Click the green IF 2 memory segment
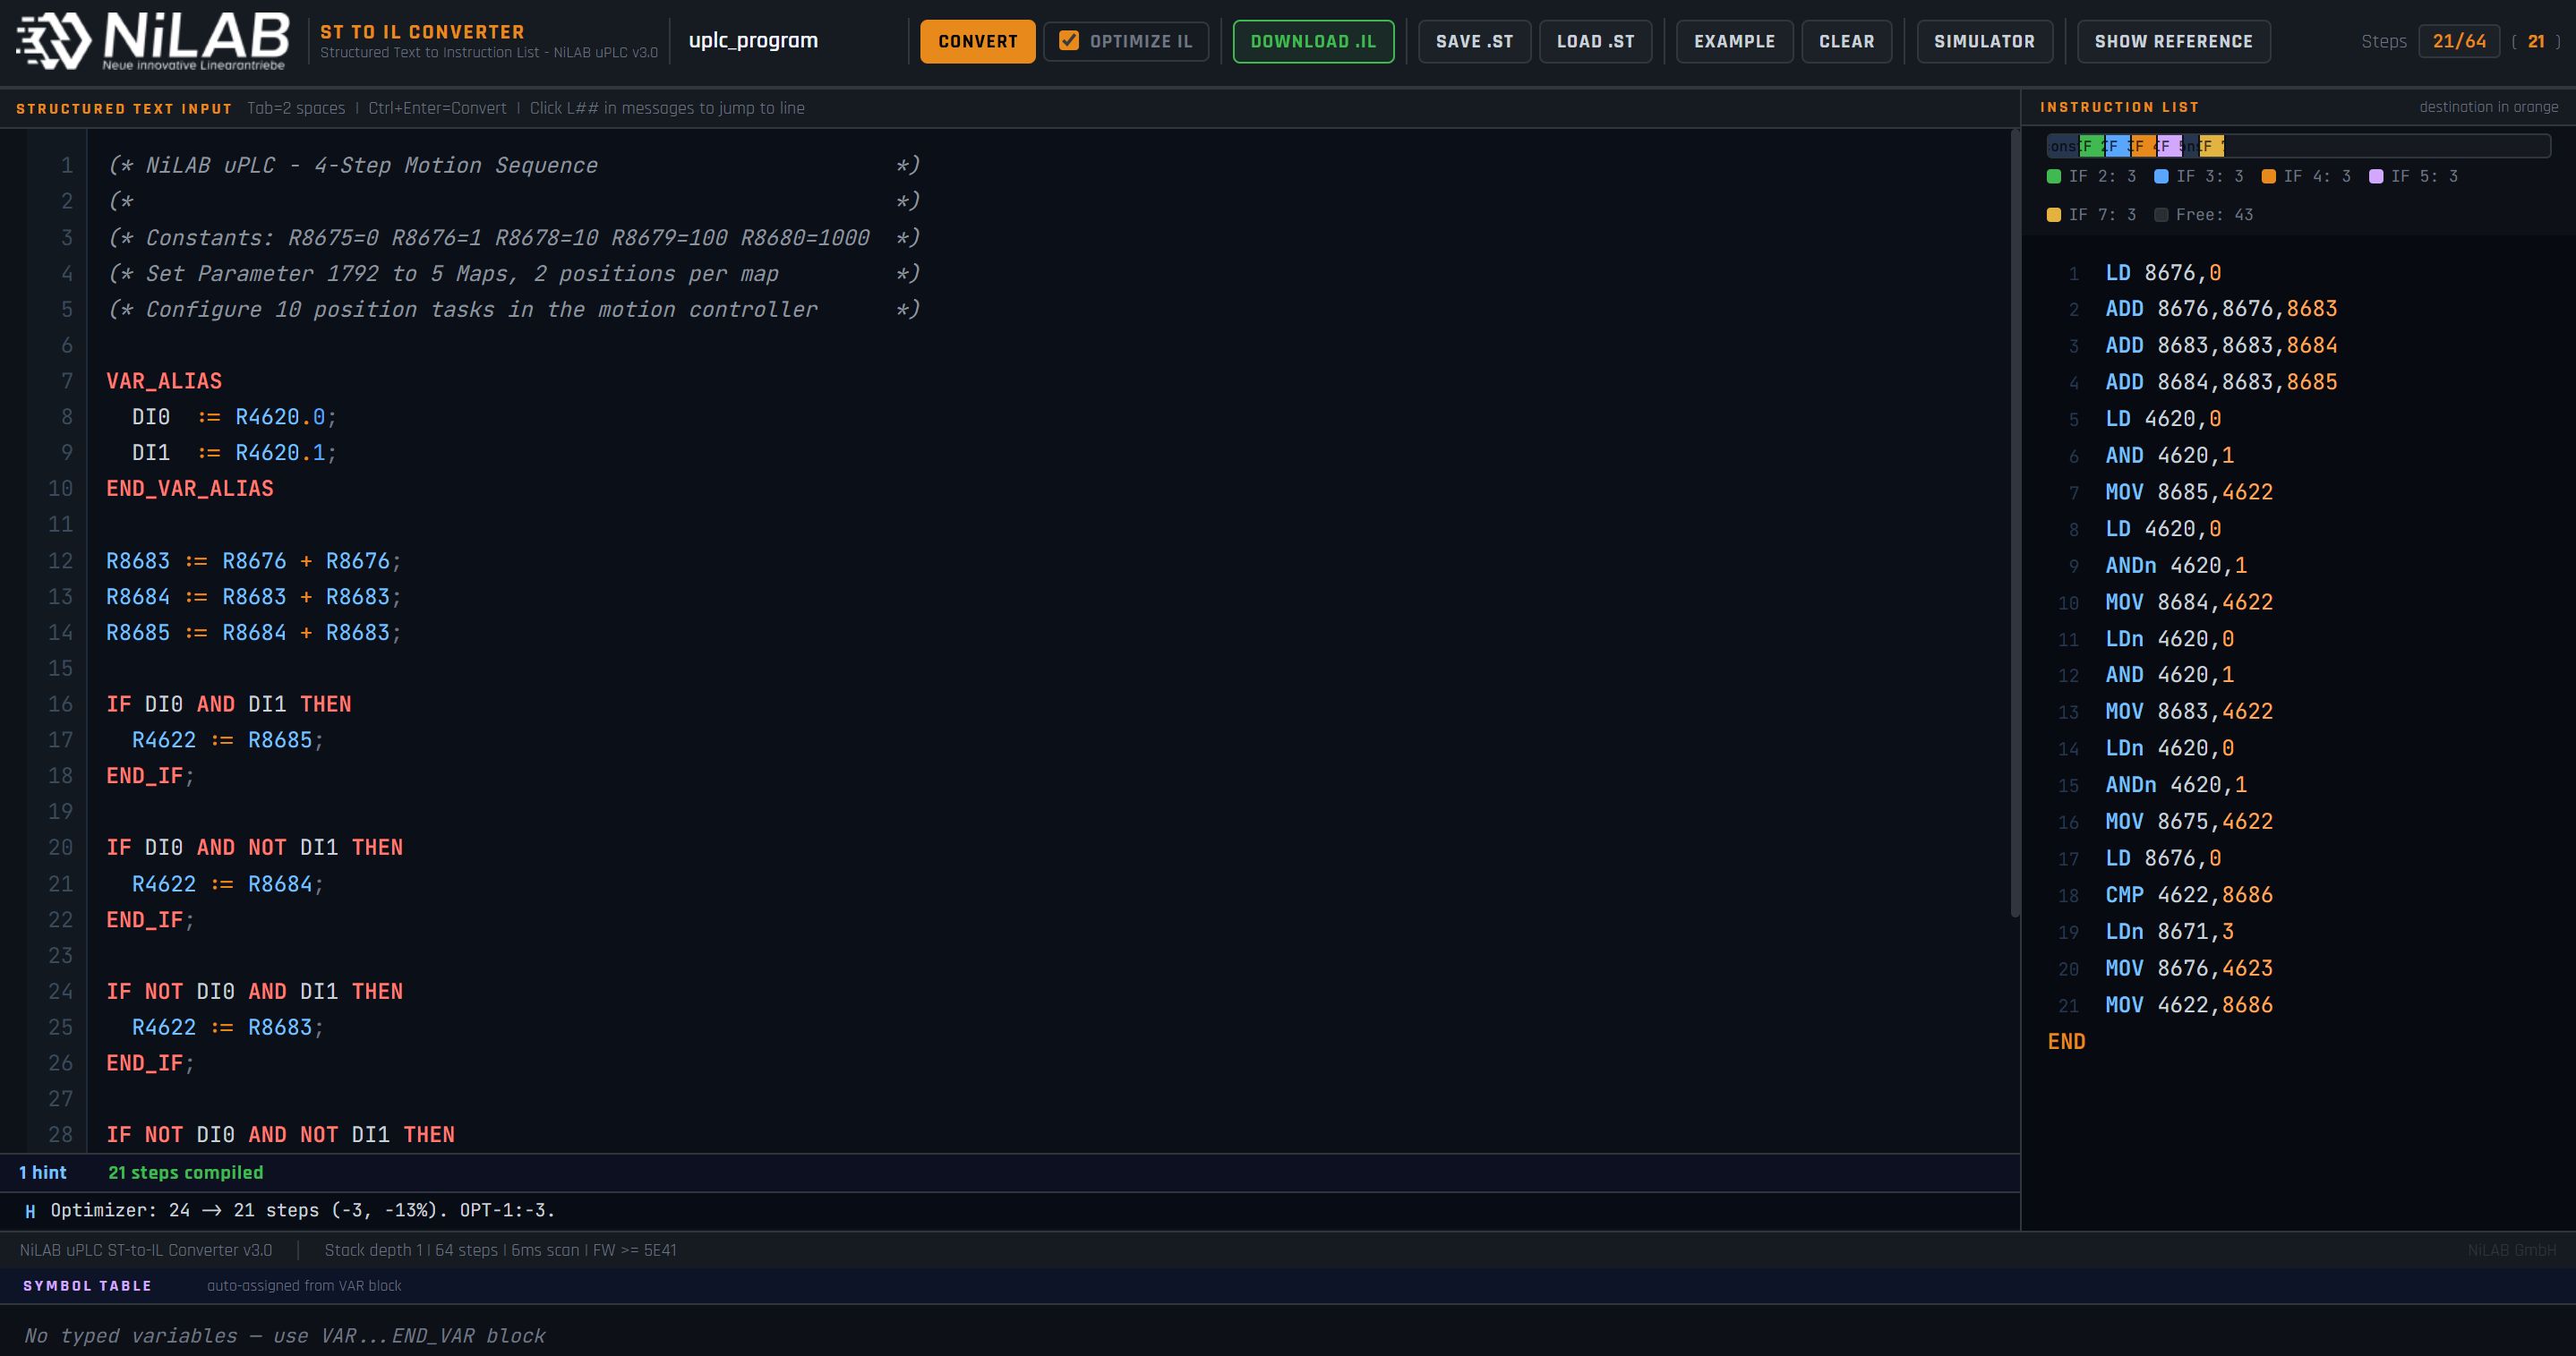The image size is (2576, 1356). coord(2091,146)
